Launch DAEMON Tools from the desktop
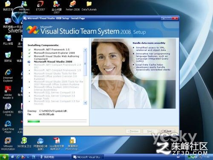The width and height of the screenshot is (213, 160). click(8, 110)
